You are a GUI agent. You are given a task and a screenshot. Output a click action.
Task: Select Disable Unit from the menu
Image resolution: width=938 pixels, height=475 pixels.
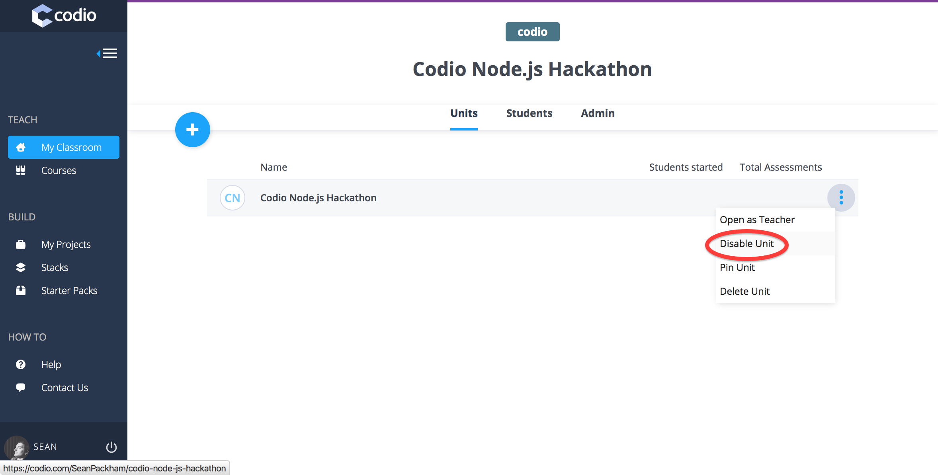775,243
